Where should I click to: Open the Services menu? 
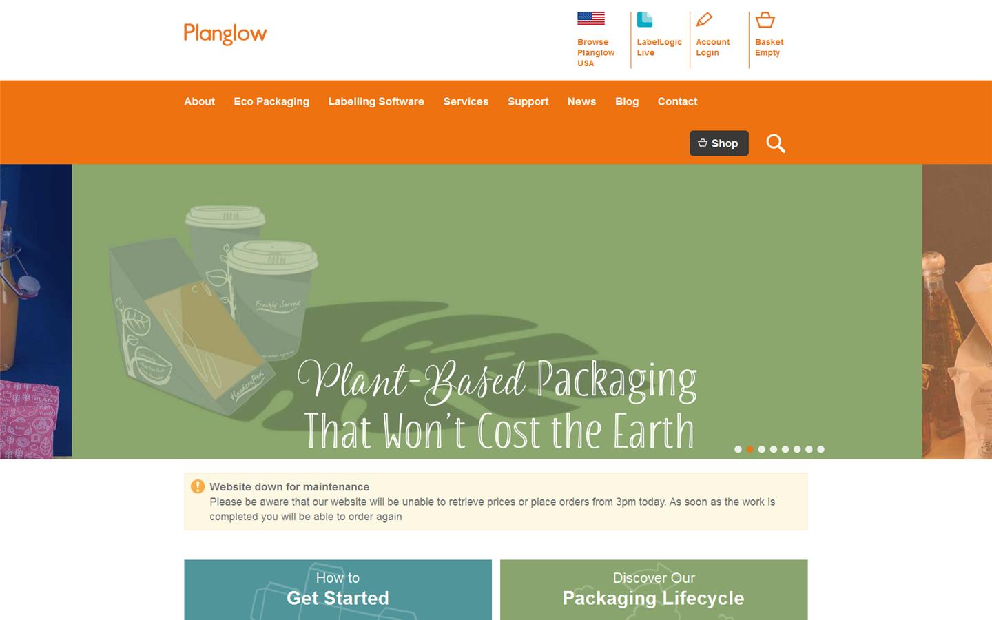(466, 101)
